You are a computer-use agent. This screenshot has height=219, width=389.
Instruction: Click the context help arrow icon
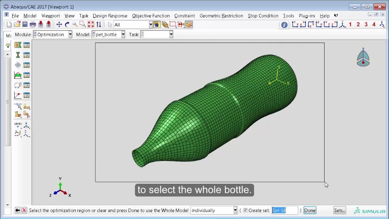coord(336,16)
